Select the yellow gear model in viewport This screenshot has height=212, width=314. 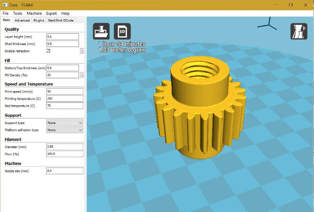click(200, 108)
